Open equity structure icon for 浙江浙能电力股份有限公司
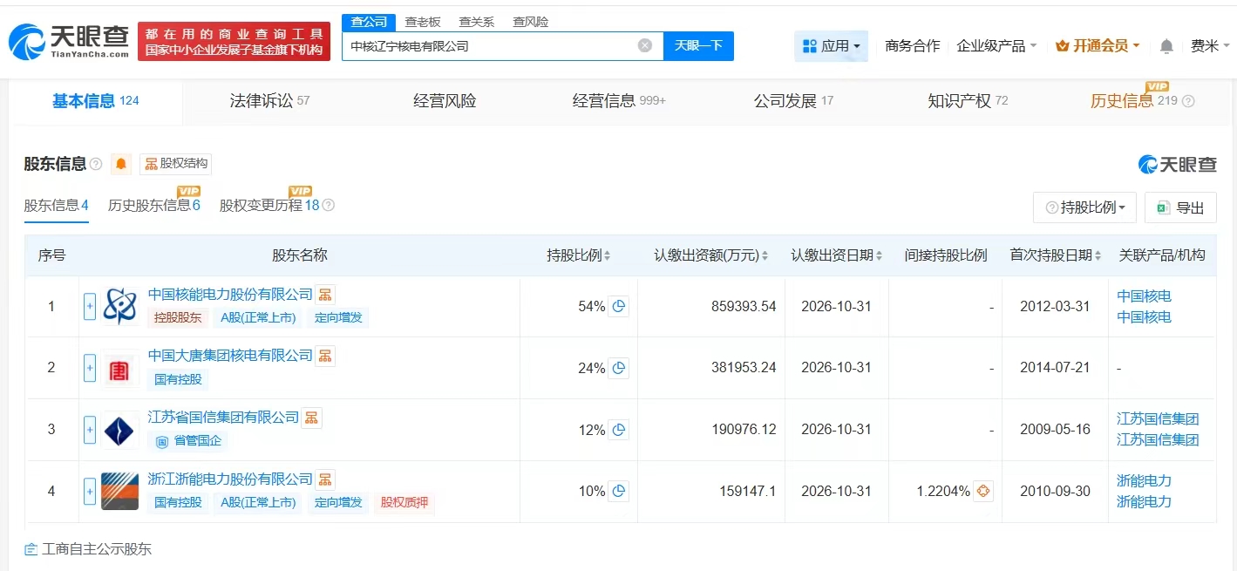 [x=324, y=479]
